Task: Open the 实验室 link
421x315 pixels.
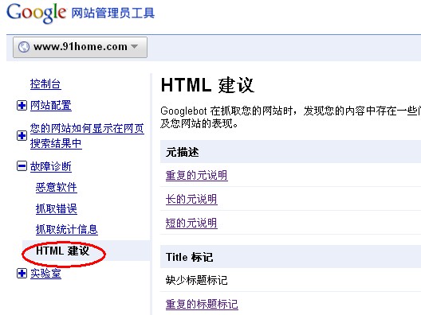Action: click(x=45, y=274)
